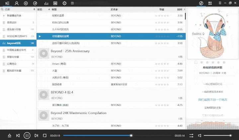The image size is (239, 140).
Task: Select the beyond乐队 playlist
Action: pyautogui.click(x=18, y=43)
